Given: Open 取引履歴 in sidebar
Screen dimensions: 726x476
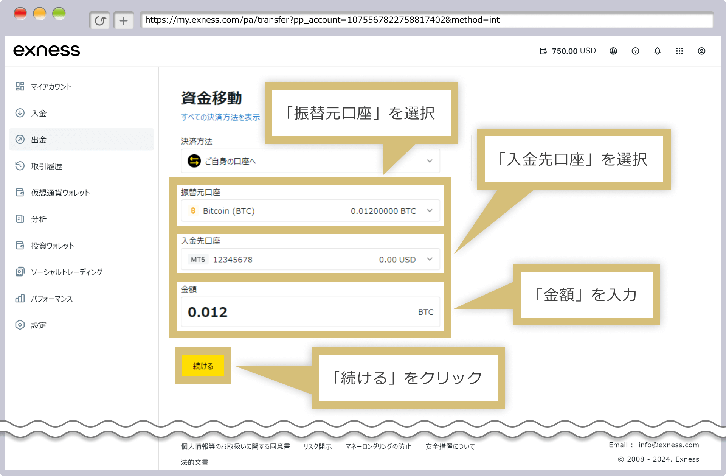Looking at the screenshot, I should click(81, 166).
